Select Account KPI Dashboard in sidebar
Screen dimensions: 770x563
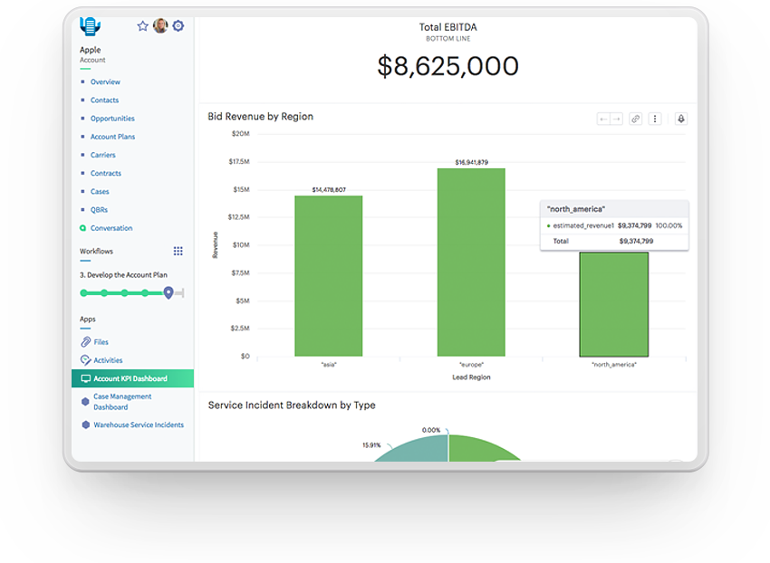pos(130,378)
